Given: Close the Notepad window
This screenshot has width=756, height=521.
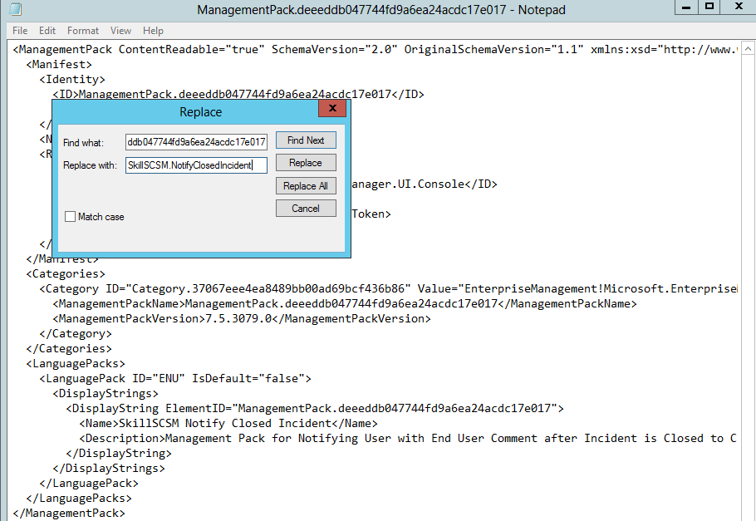Looking at the screenshot, I should coord(739,7).
